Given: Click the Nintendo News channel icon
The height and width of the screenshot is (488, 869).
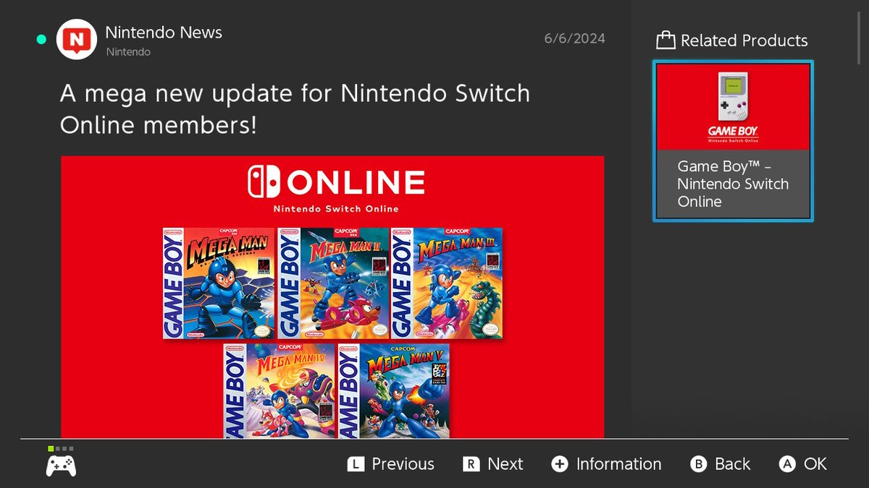Looking at the screenshot, I should coord(77,39).
